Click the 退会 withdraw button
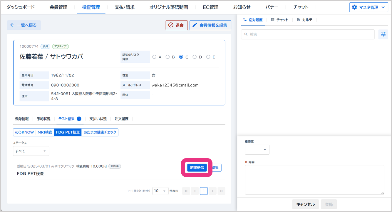Image resolution: width=392 pixels, height=212 pixels. (x=176, y=25)
